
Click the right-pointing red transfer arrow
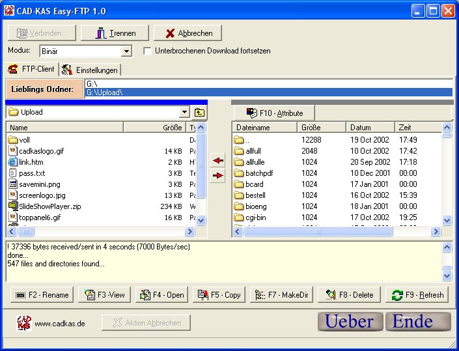(218, 175)
